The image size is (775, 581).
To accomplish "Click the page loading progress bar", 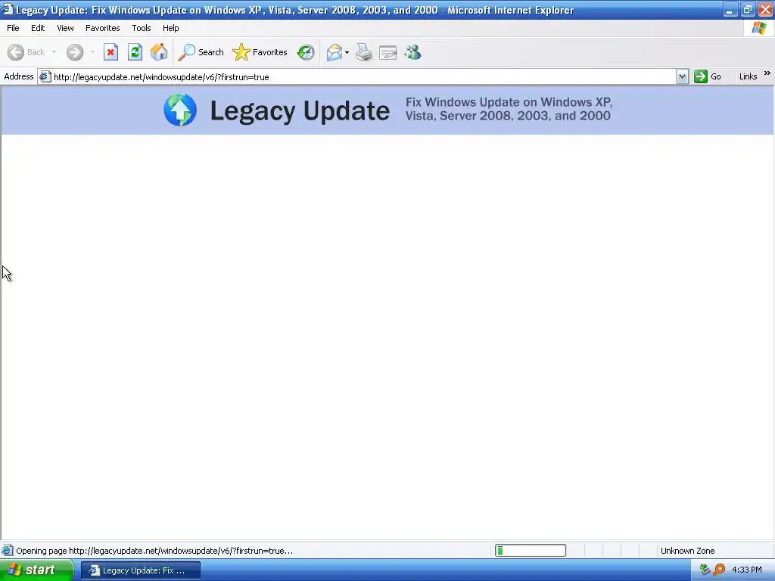I will (531, 551).
